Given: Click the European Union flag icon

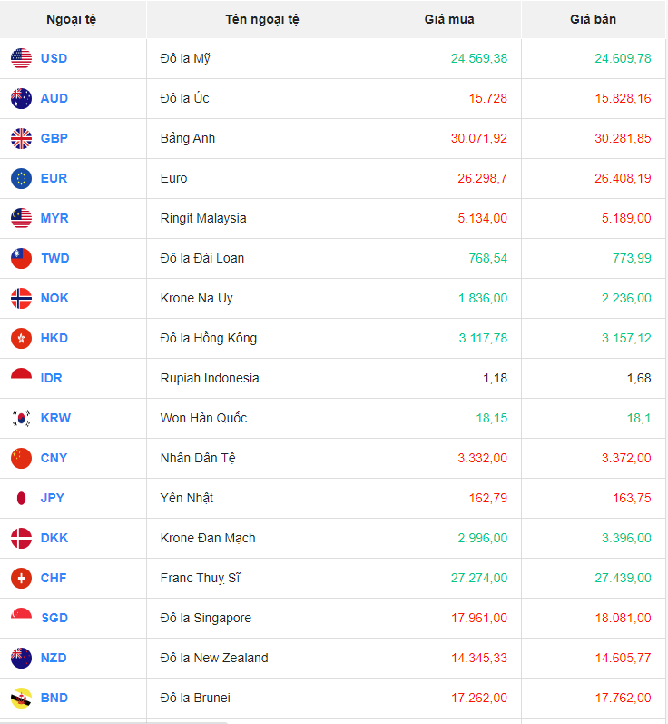Looking at the screenshot, I should coord(21,178).
